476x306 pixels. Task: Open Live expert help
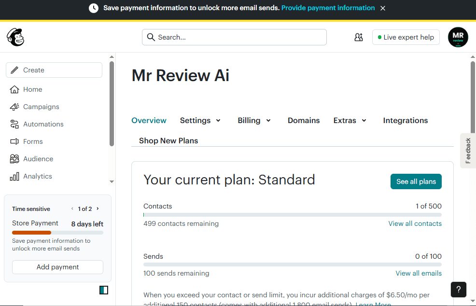click(406, 37)
